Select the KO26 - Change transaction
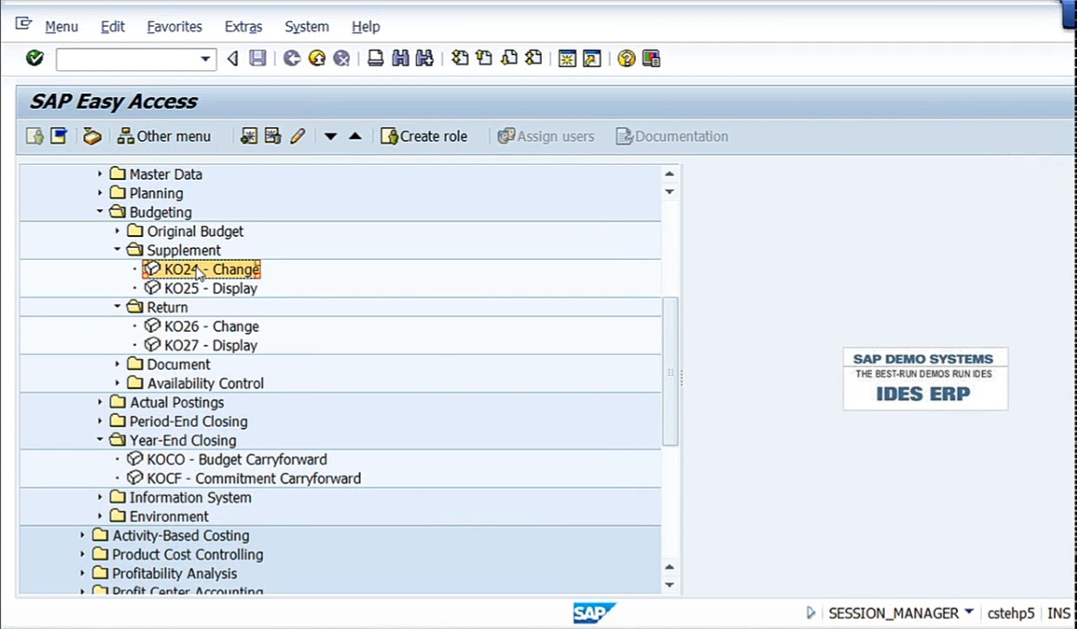The width and height of the screenshot is (1077, 629). coord(202,326)
